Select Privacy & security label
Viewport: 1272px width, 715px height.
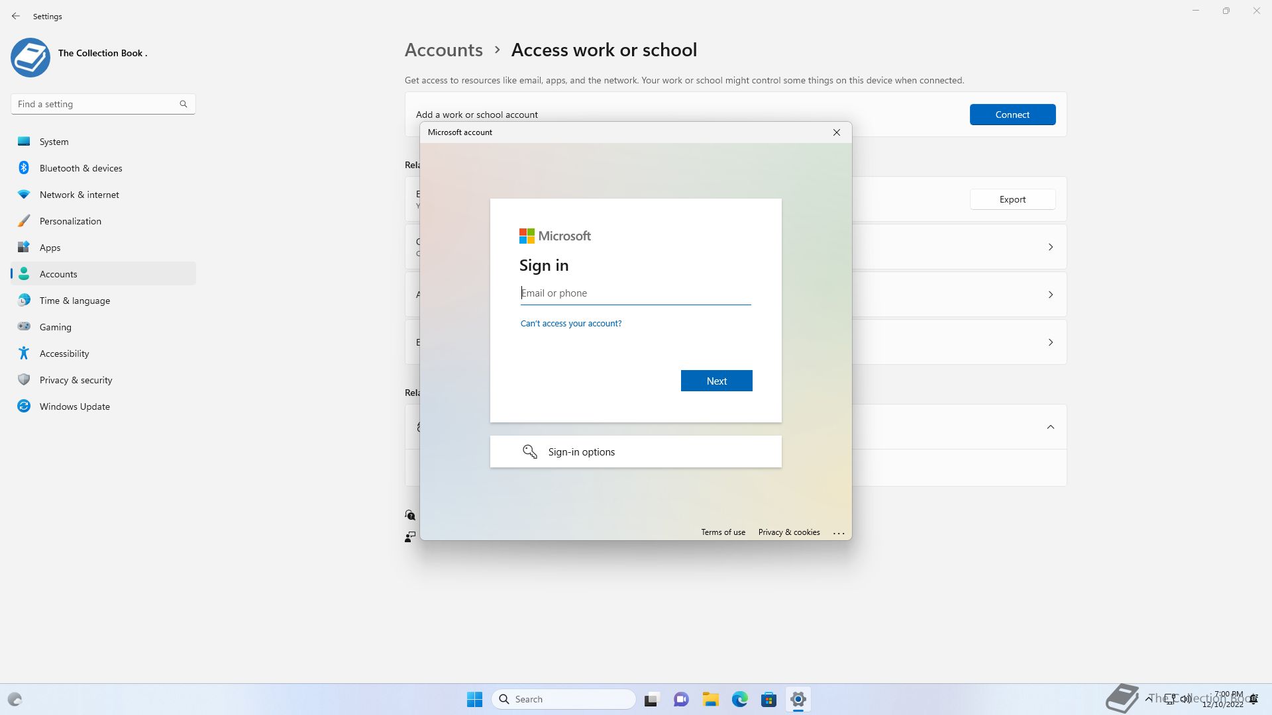click(76, 380)
